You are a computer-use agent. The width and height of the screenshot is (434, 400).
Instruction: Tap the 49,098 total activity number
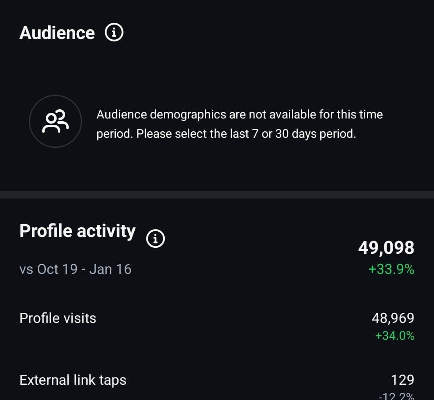386,247
